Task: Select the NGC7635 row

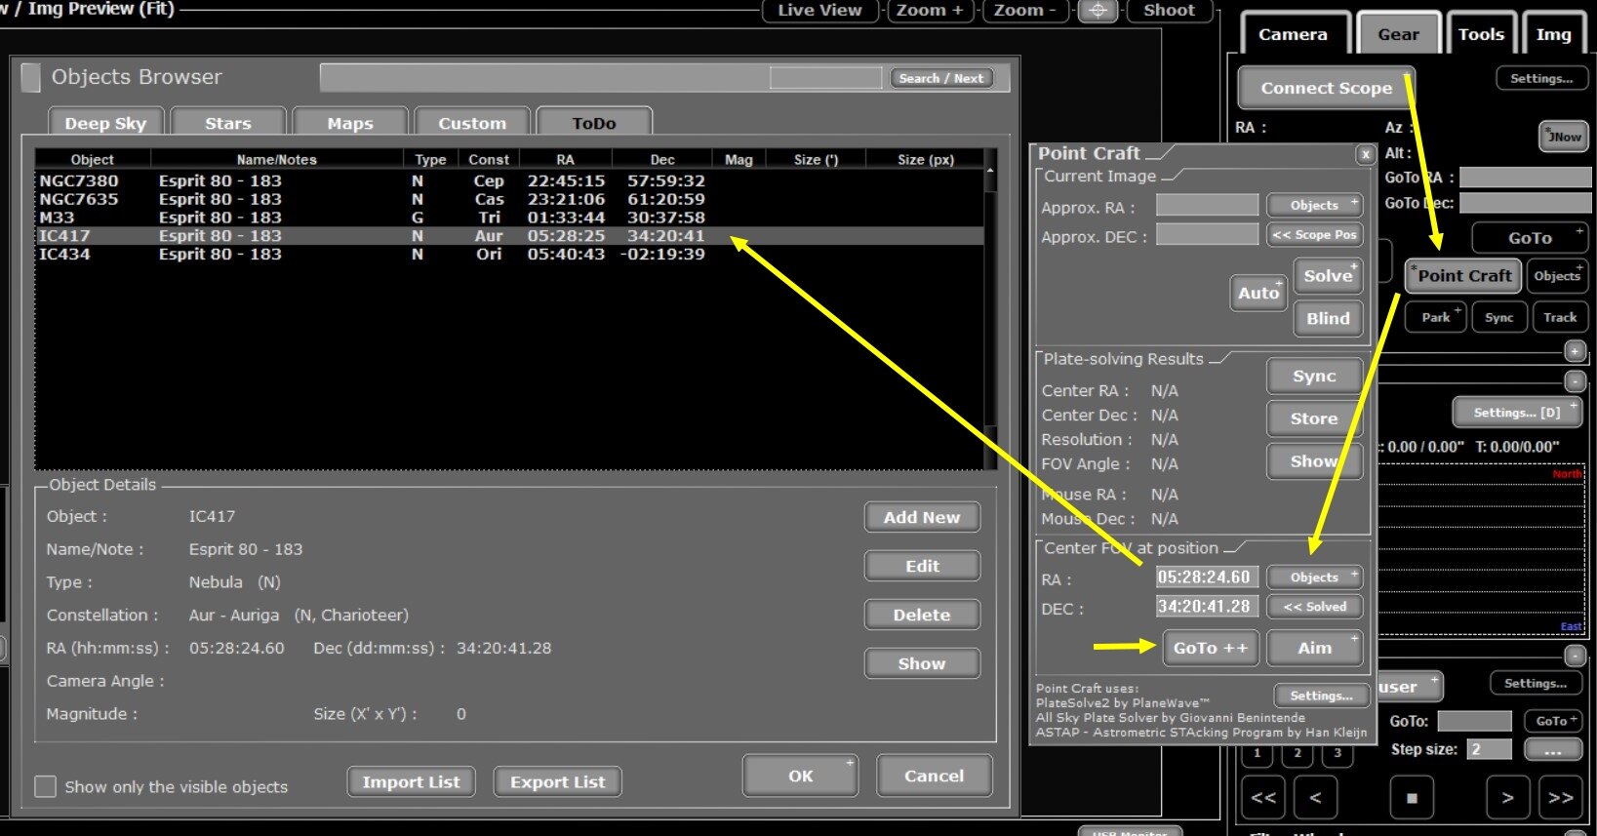Action: tap(509, 199)
